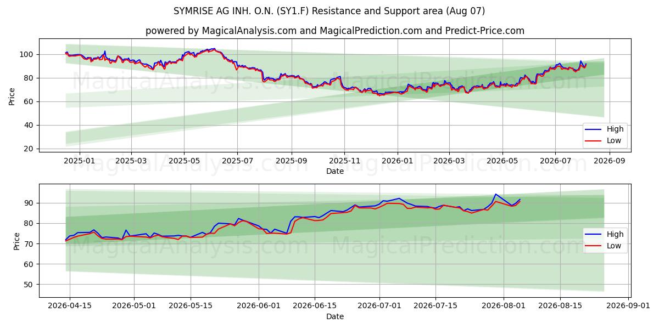Select the '2026-06-15' tick label in lower chart
This screenshot has width=659, height=329.
[x=315, y=306]
